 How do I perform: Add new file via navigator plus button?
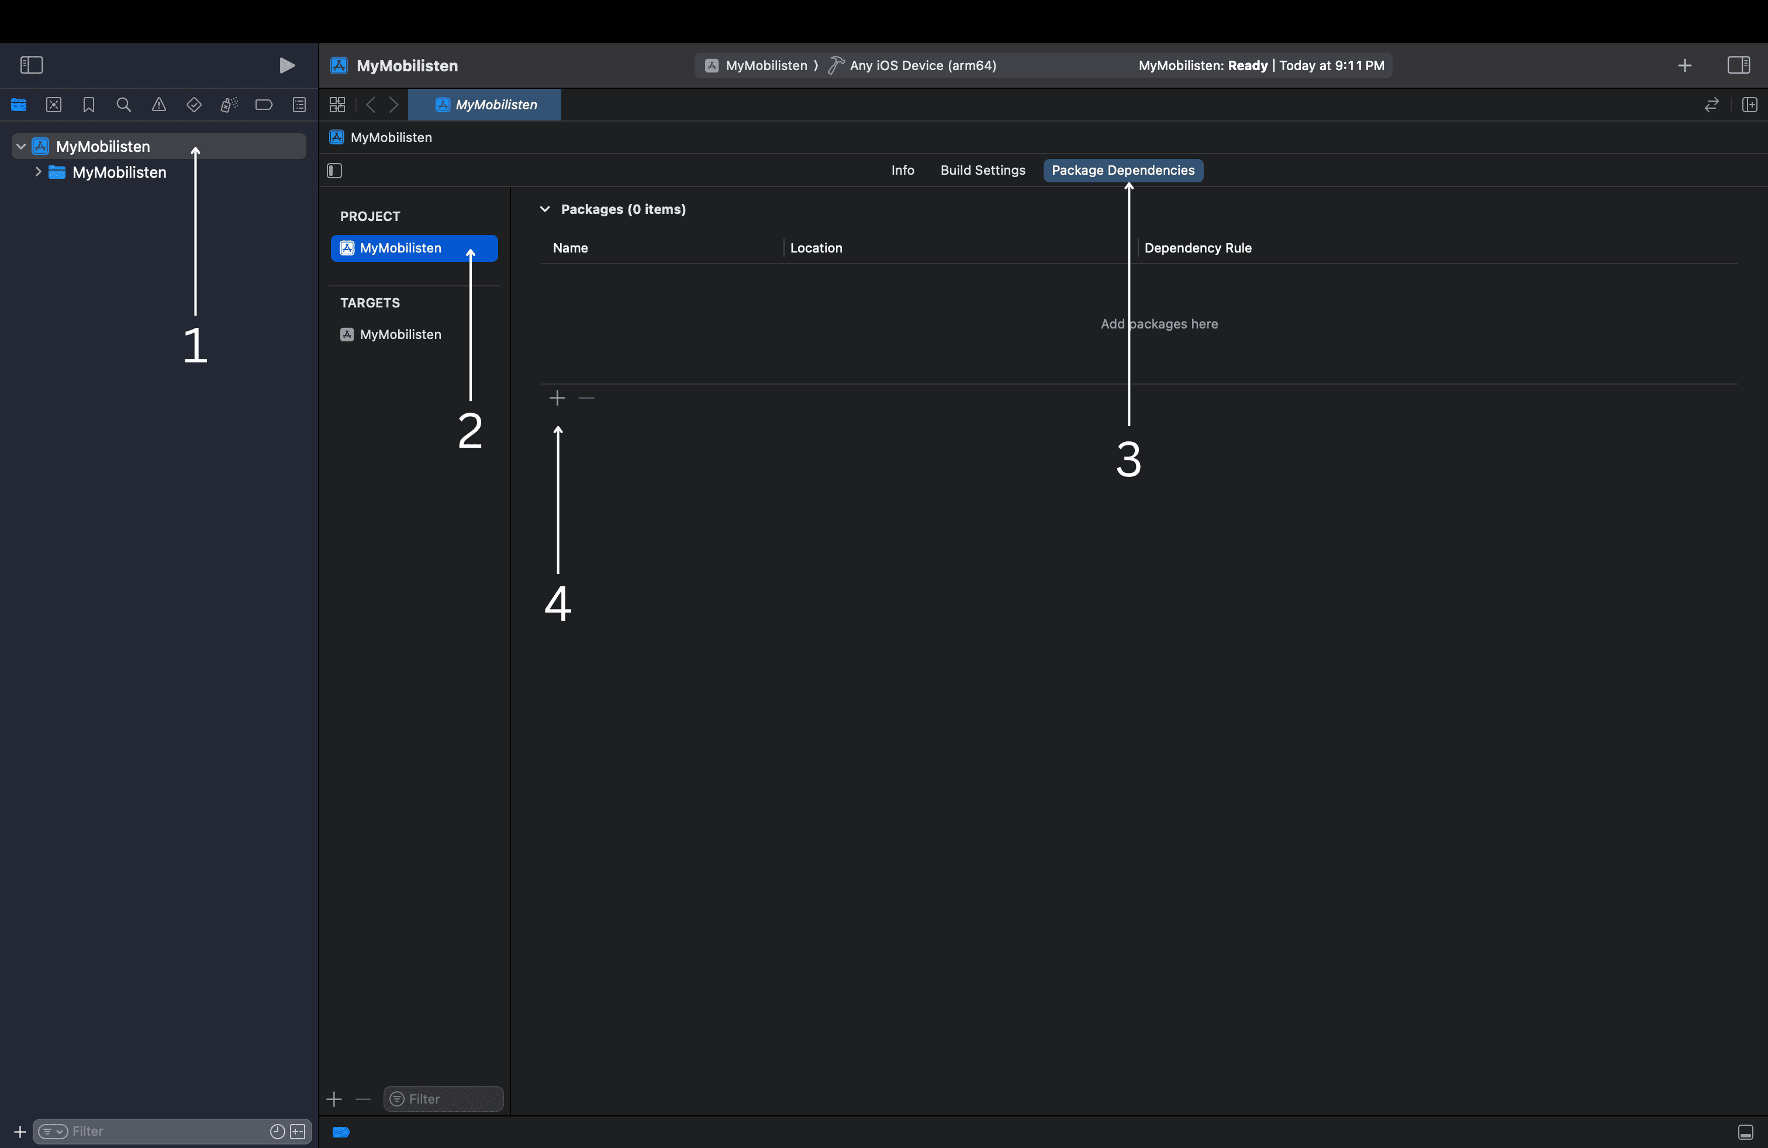20,1132
